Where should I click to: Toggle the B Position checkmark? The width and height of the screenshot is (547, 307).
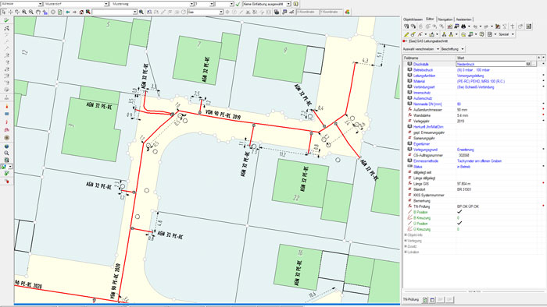coord(459,212)
